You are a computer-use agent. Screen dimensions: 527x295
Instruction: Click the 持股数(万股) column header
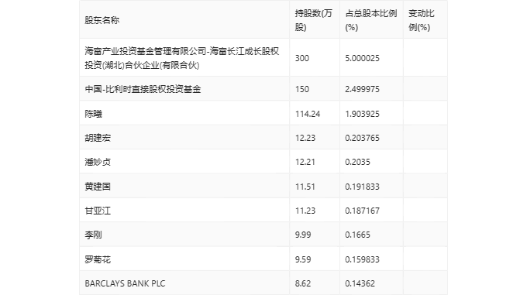[x=314, y=20]
